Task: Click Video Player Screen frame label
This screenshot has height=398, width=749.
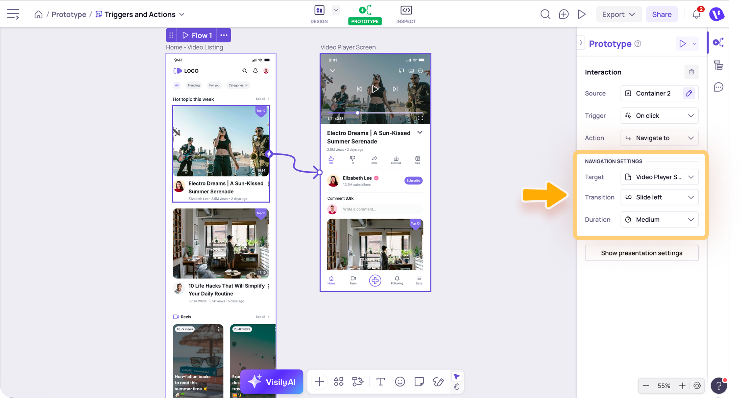Action: point(348,47)
